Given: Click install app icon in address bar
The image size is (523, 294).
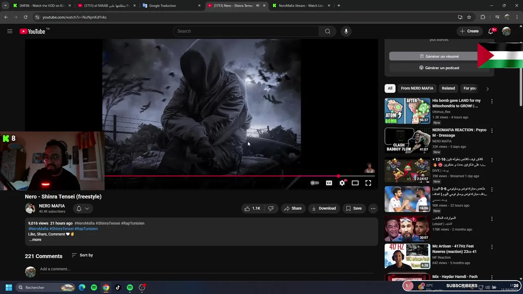Looking at the screenshot, I should coord(460,17).
